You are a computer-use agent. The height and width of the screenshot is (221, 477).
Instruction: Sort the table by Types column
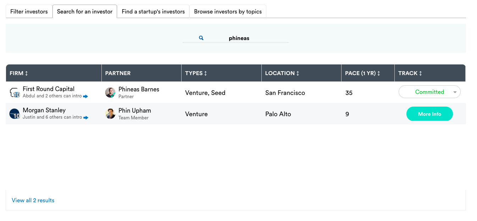(x=196, y=73)
